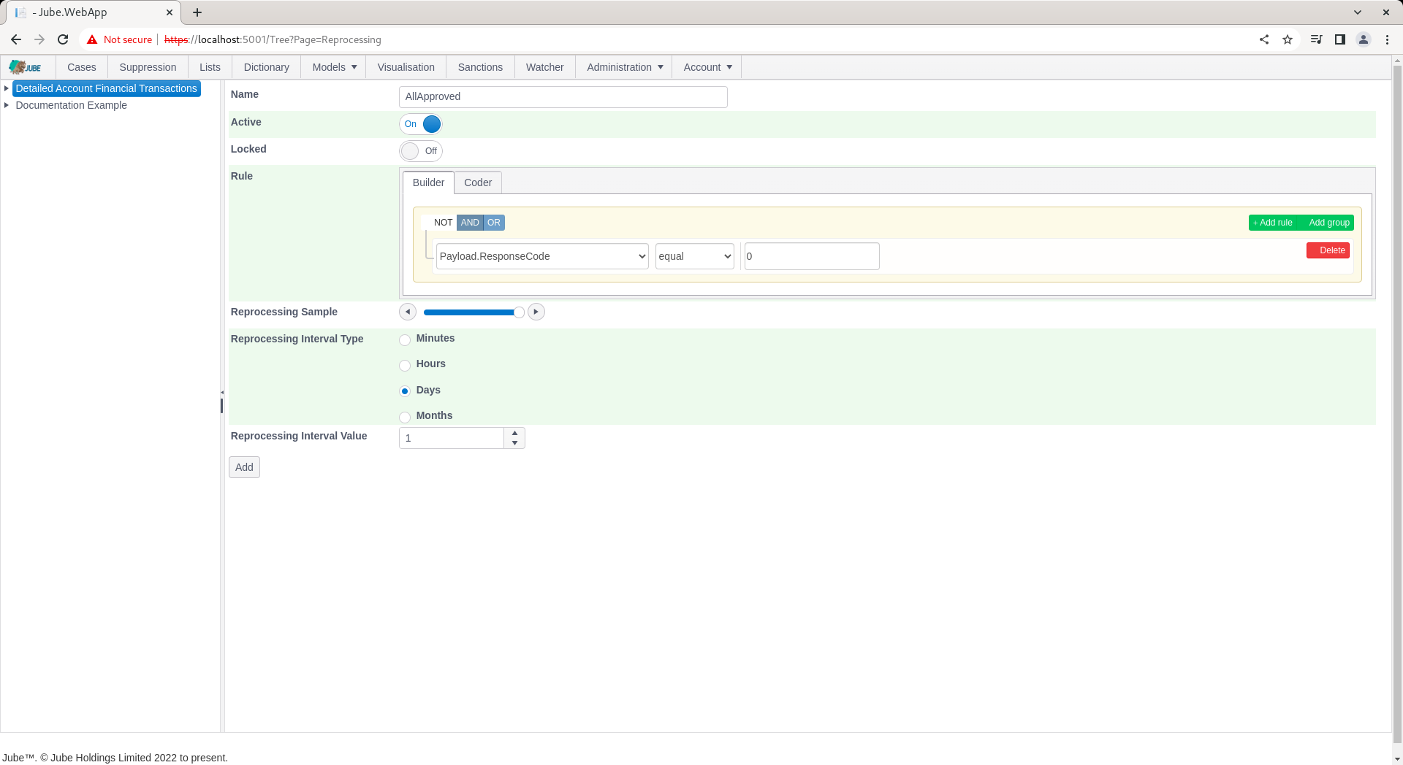Expand Detailed Account Financial Transactions node
Image resolution: width=1403 pixels, height=765 pixels.
(7, 88)
